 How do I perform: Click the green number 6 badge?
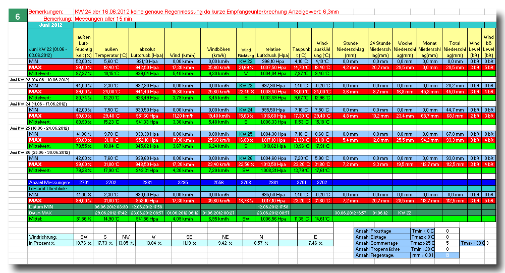[18, 16]
